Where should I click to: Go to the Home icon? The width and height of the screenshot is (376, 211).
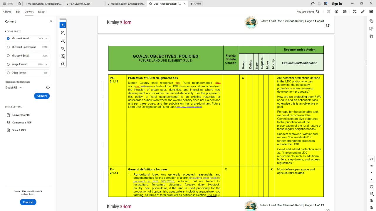tap(19, 4)
